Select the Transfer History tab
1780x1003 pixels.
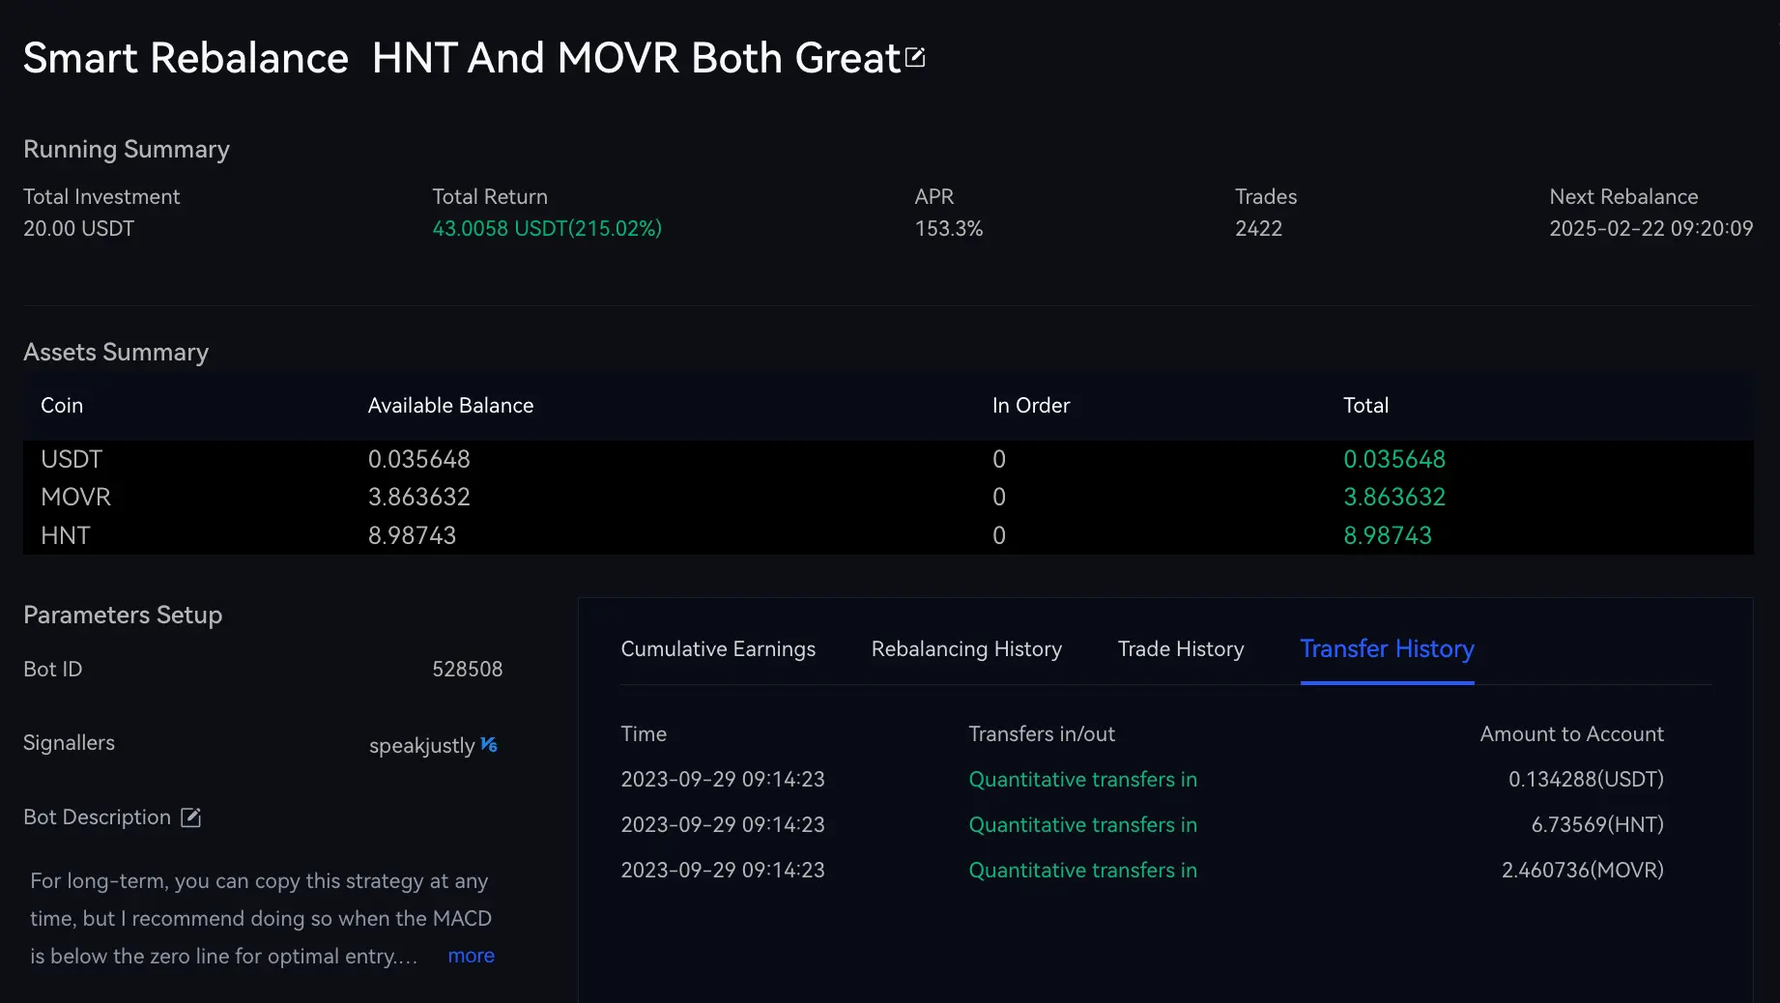1387,649
